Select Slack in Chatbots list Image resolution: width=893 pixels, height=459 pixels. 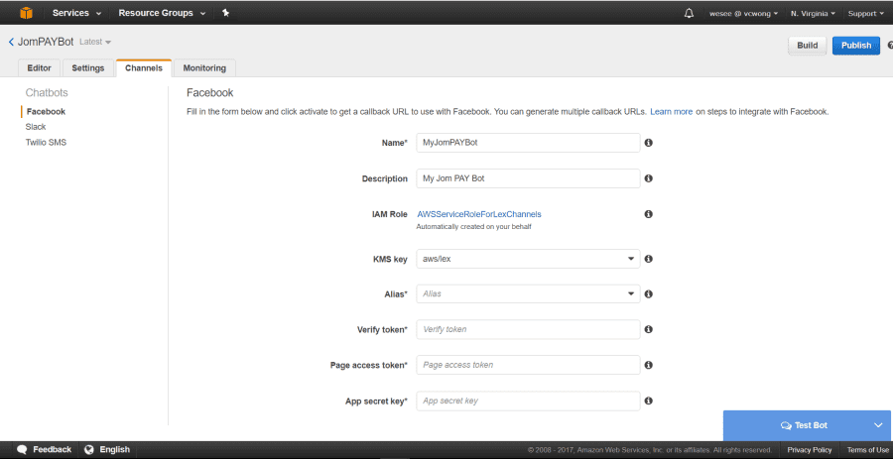click(x=36, y=127)
